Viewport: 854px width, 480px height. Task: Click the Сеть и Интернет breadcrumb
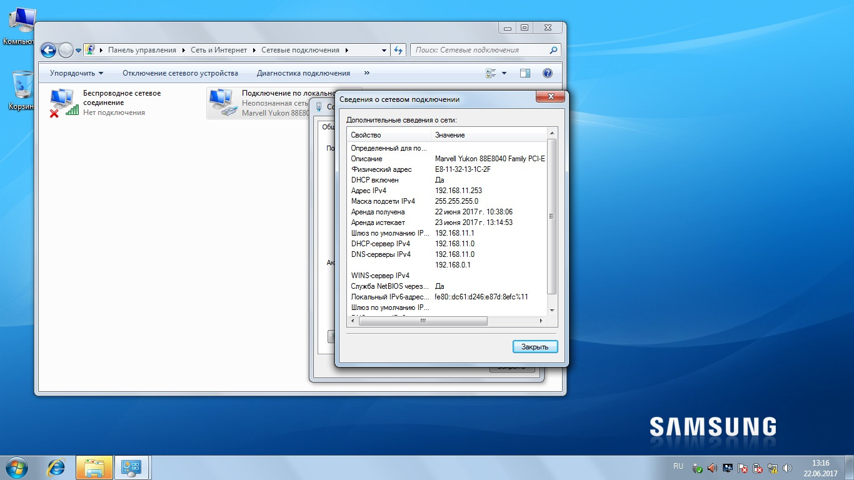coord(219,50)
